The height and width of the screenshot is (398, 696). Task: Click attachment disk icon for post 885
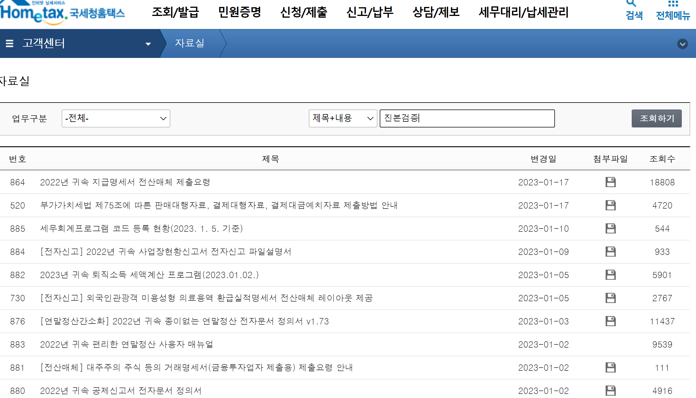pyautogui.click(x=610, y=229)
